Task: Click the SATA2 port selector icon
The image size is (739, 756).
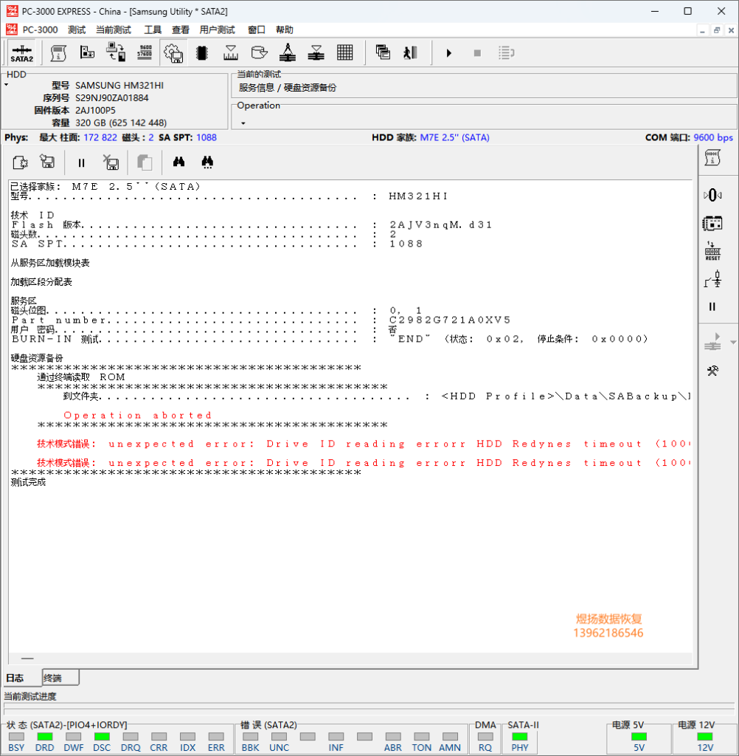Action: coord(21,53)
